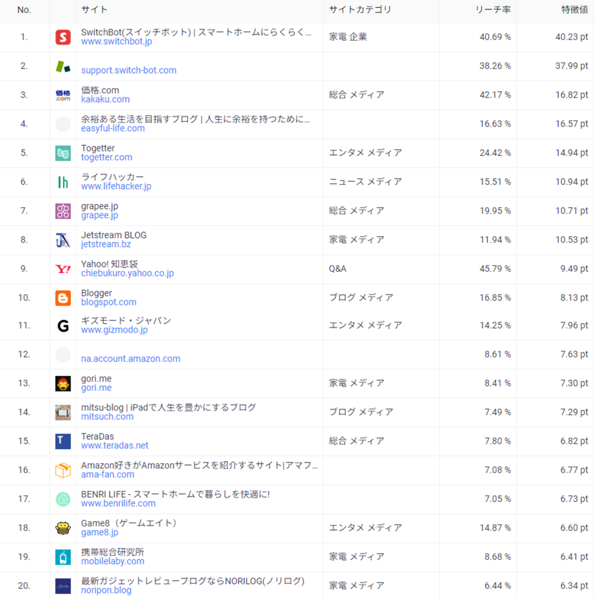Click the TeraDas blue T favicon
The height and width of the screenshot is (599, 594).
[x=63, y=441]
